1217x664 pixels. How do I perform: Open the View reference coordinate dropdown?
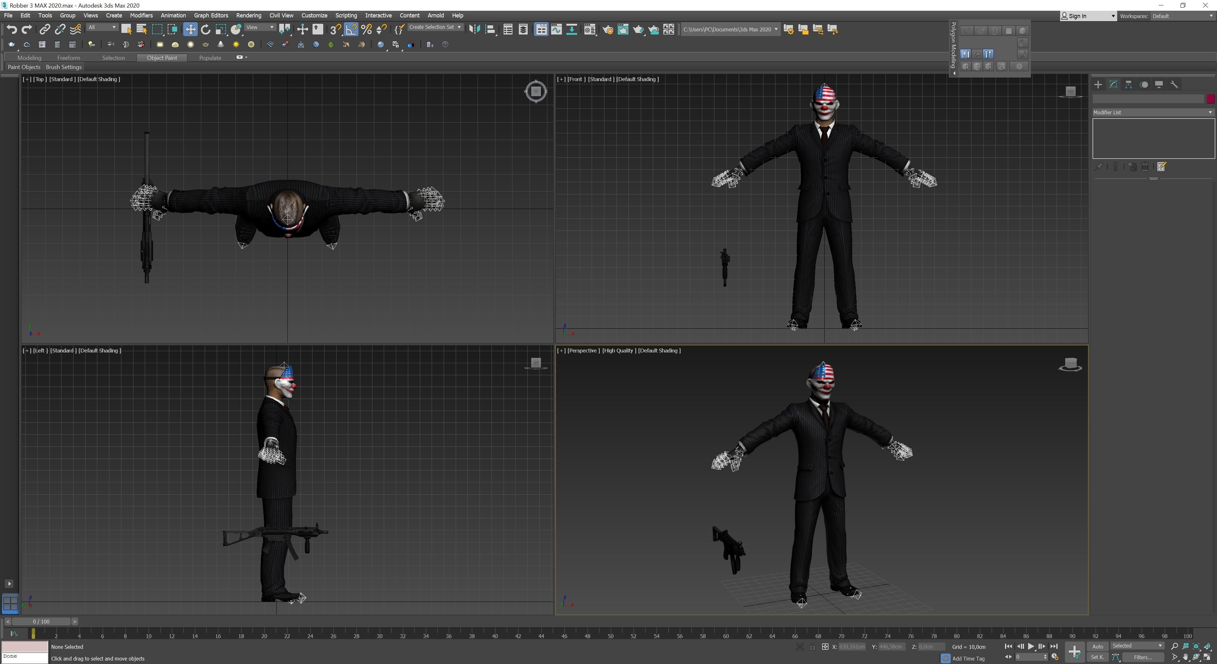[x=260, y=27]
